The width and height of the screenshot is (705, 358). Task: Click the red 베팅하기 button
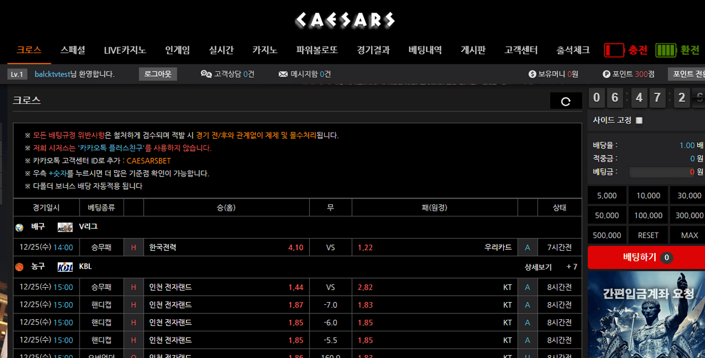647,258
